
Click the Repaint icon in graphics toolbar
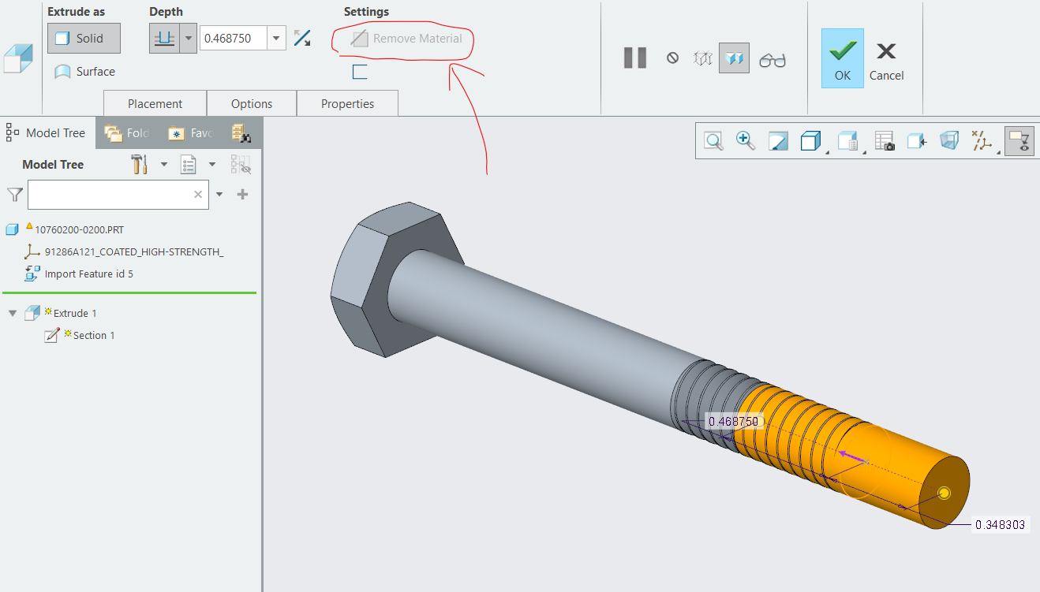click(778, 141)
